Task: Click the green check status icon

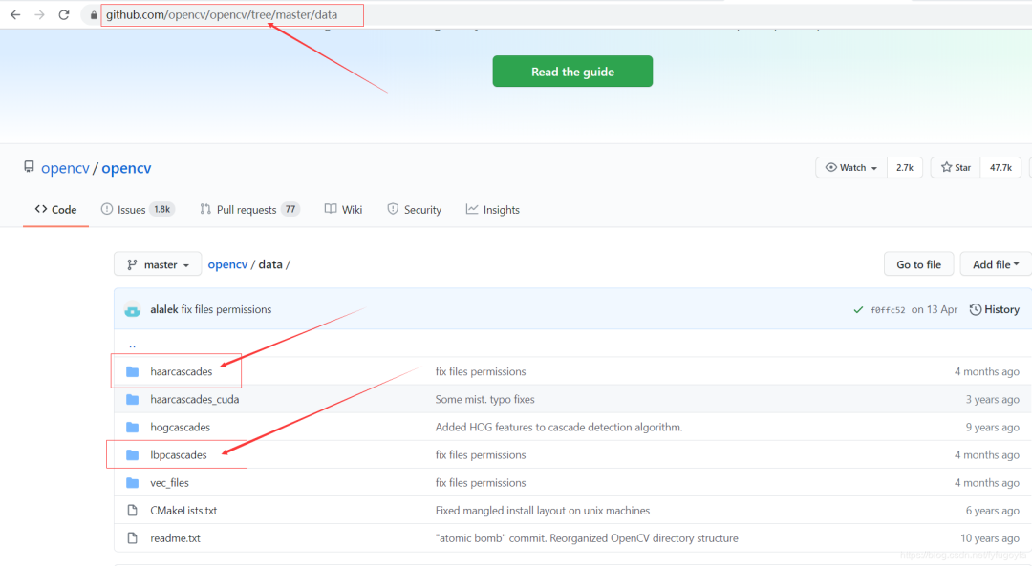Action: tap(857, 309)
